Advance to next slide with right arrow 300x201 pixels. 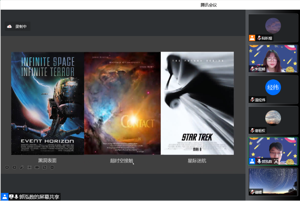click(x=14, y=167)
